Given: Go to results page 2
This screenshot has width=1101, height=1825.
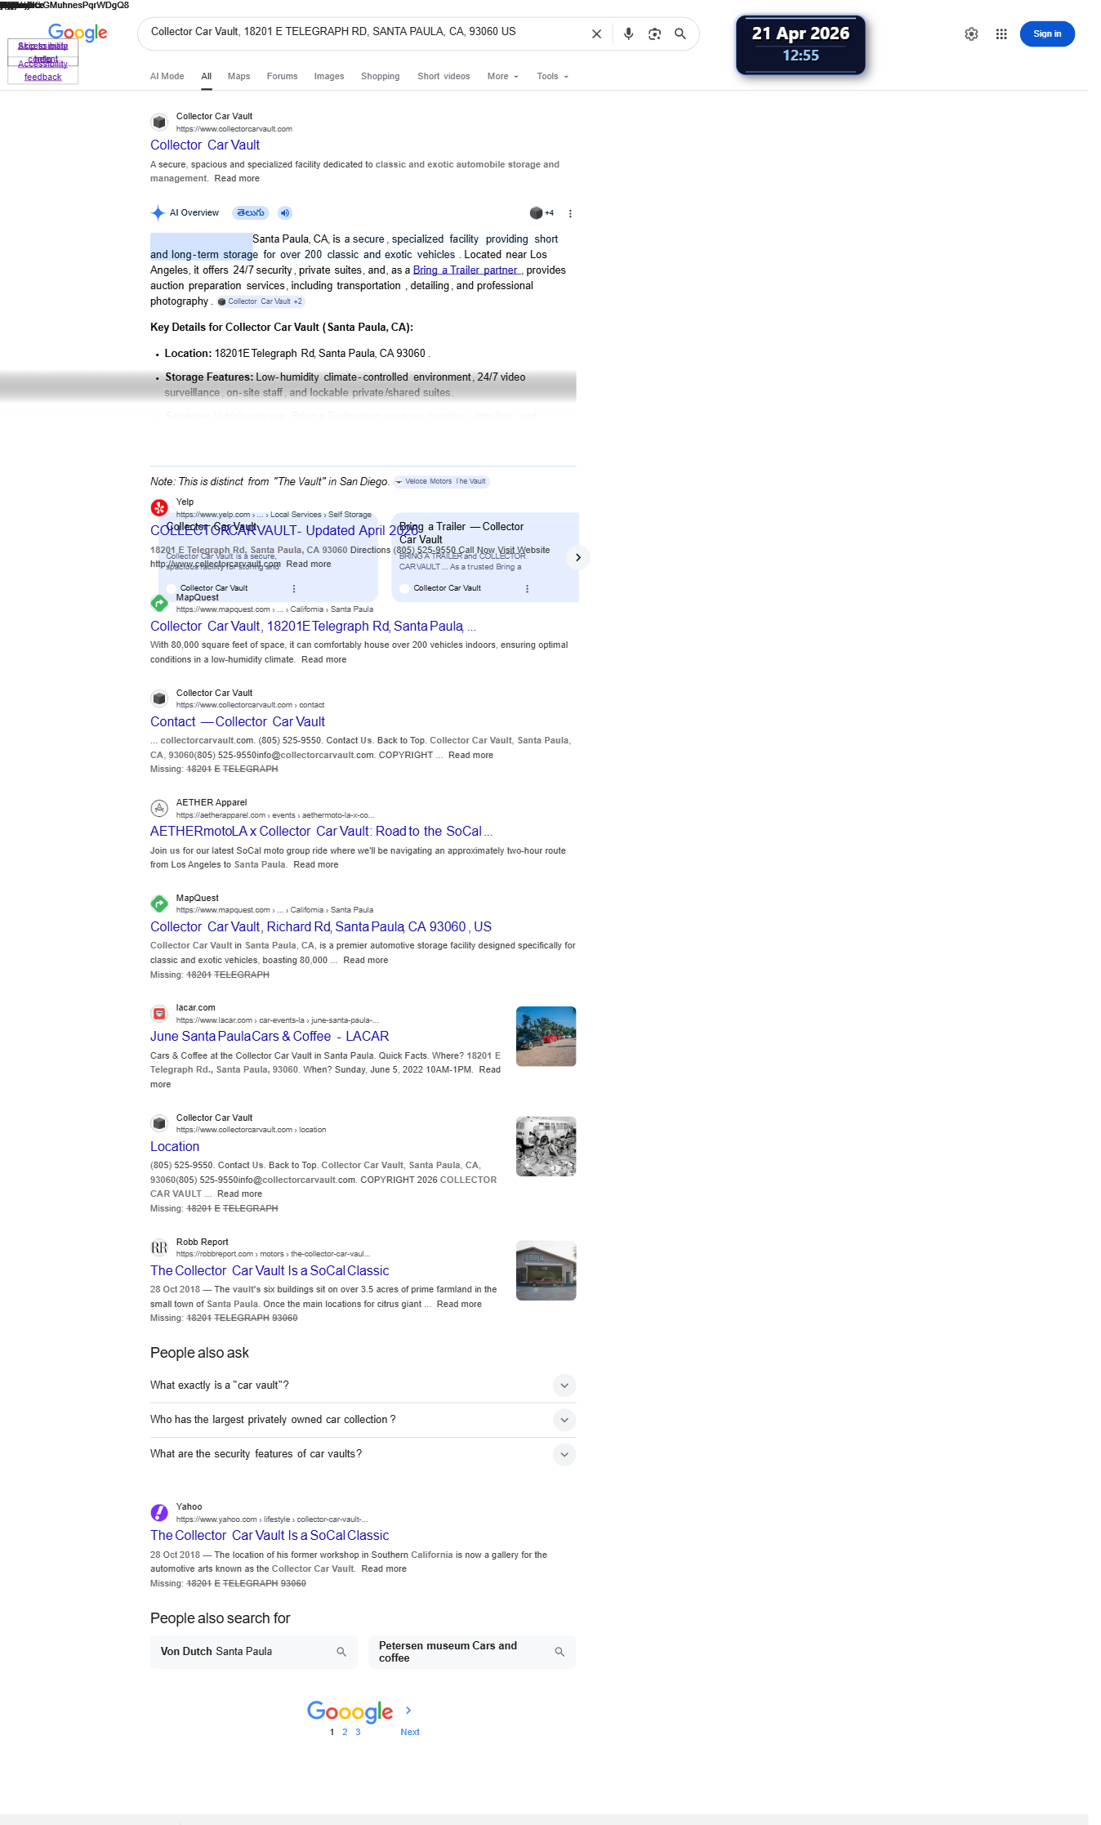Looking at the screenshot, I should point(345,1732).
